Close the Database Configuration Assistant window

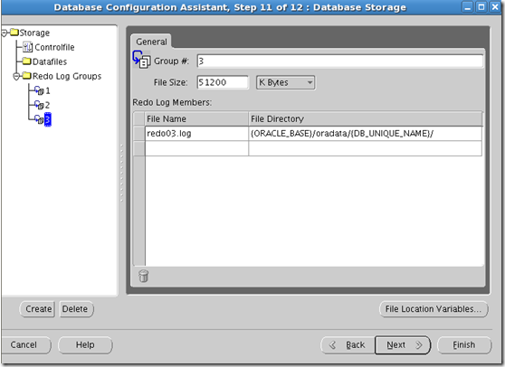(495, 7)
